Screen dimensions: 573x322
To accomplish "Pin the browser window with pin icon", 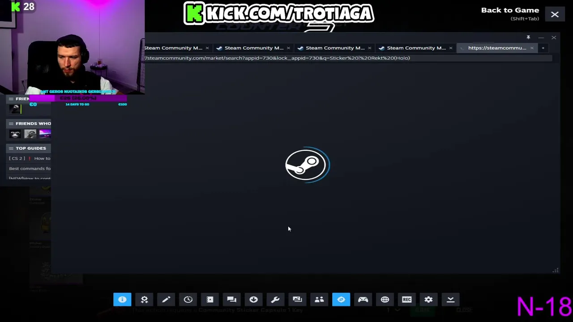I will [528, 37].
